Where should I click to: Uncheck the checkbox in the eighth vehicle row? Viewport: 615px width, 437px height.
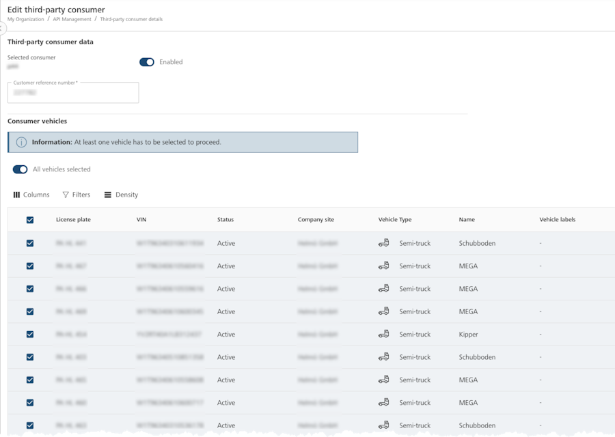pos(30,402)
